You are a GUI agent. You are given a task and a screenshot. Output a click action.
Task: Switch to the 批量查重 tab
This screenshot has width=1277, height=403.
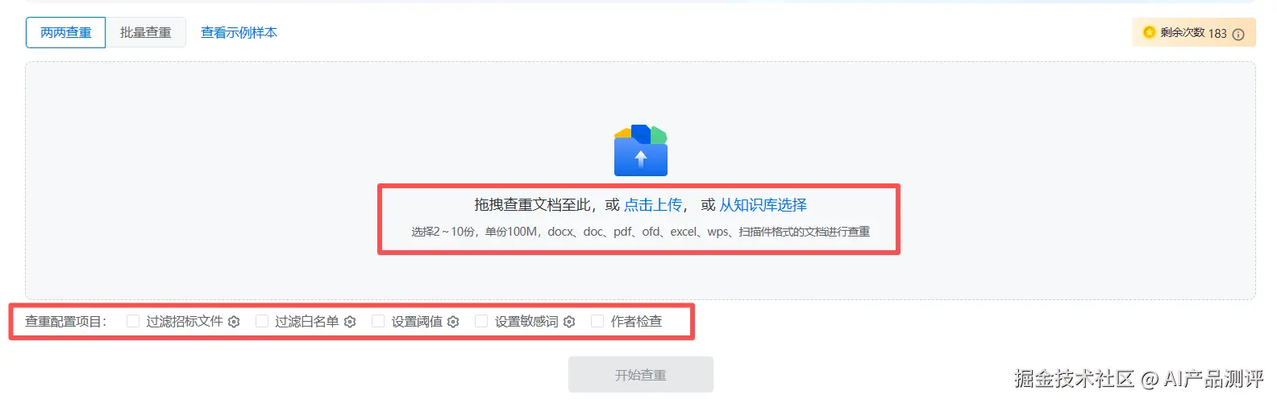click(x=146, y=33)
